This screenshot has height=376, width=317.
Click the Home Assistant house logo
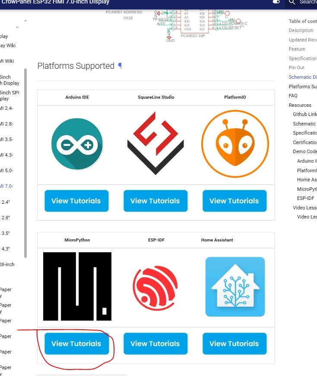pyautogui.click(x=235, y=286)
